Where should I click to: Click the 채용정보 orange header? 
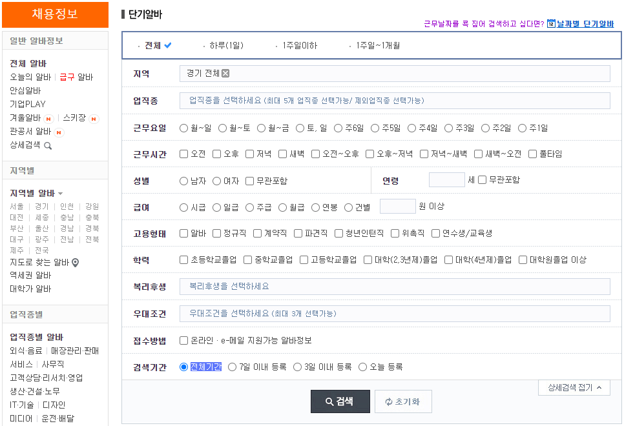point(56,14)
